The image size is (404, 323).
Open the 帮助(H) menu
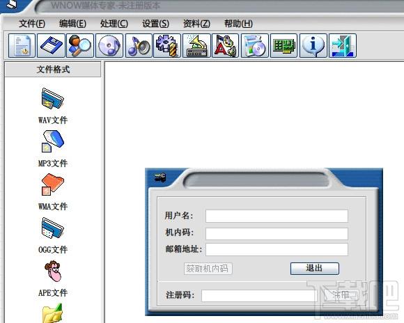click(x=238, y=24)
